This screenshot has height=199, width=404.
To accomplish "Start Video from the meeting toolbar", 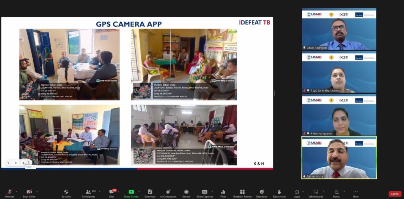I will (x=29, y=193).
